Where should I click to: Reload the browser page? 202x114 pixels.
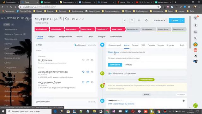pyautogui.click(x=11, y=7)
